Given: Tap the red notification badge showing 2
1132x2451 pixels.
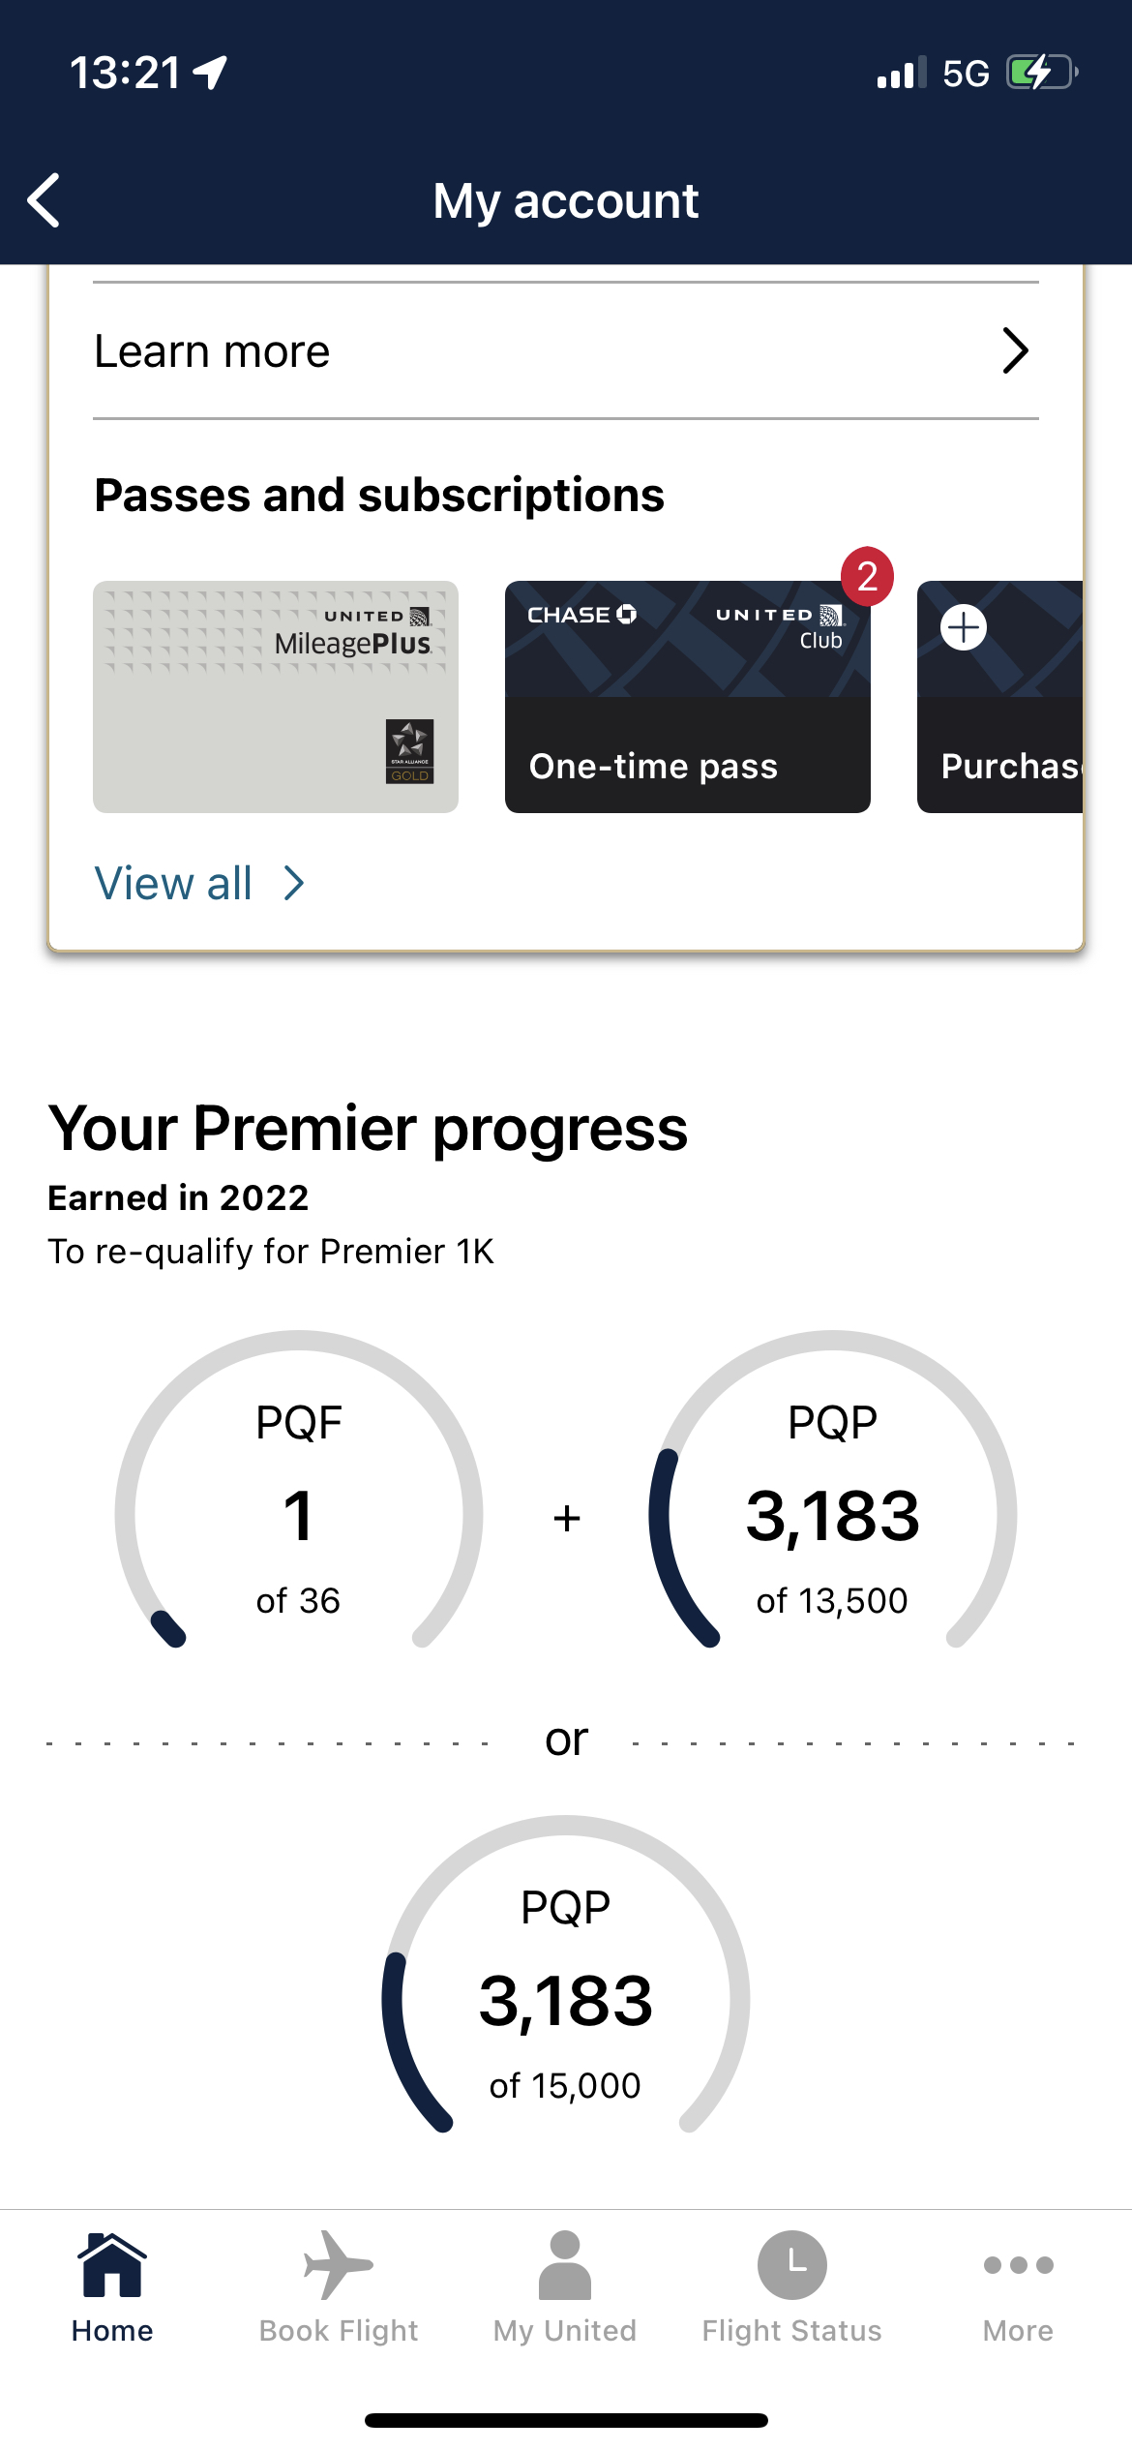Looking at the screenshot, I should pyautogui.click(x=867, y=577).
